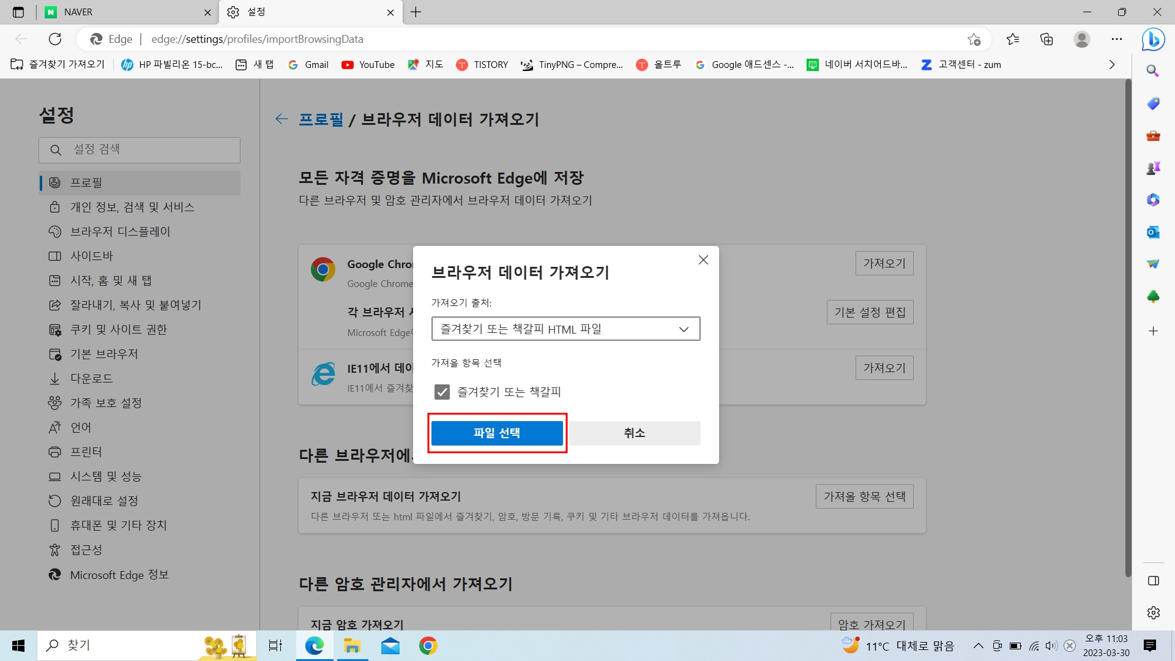Open the sidebar search magnifier icon

pos(1153,71)
